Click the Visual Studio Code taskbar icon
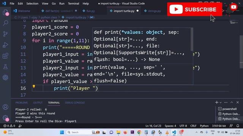This screenshot has width=243, height=136. [x=174, y=132]
